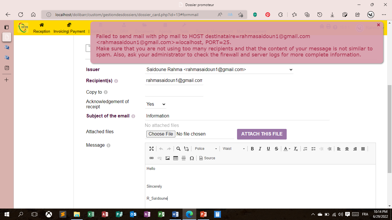This screenshot has height=220, width=392.
Task: Insert a table in the editor
Action: (176, 158)
